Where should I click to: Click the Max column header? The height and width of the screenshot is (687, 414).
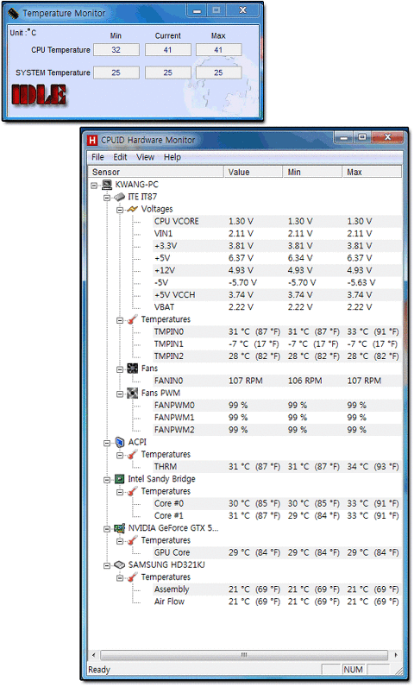coord(372,172)
